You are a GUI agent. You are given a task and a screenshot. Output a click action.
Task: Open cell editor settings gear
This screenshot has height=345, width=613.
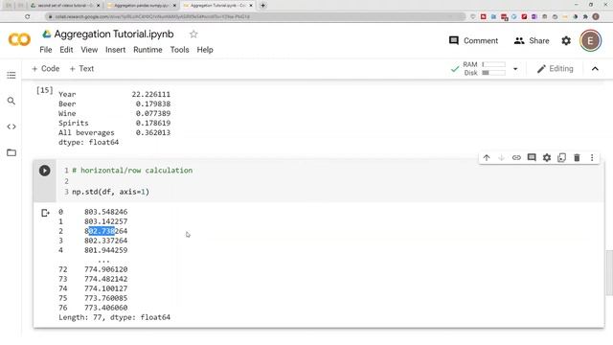pyautogui.click(x=547, y=157)
